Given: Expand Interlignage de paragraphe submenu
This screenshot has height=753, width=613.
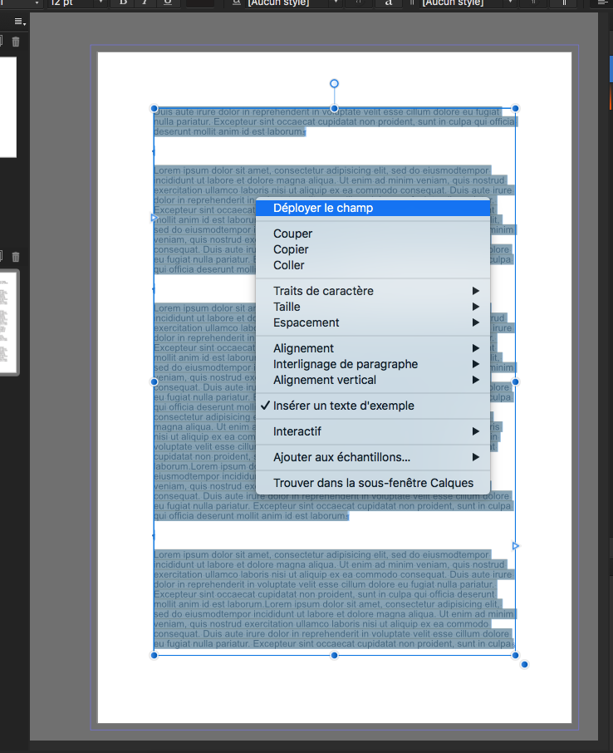Looking at the screenshot, I should (x=373, y=364).
